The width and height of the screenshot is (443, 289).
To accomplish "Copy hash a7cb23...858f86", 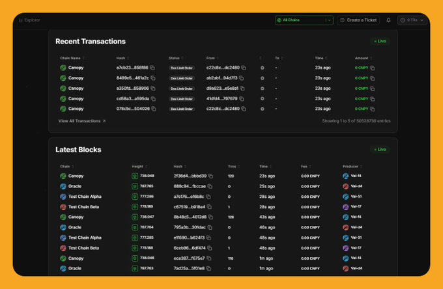I will pyautogui.click(x=152, y=68).
